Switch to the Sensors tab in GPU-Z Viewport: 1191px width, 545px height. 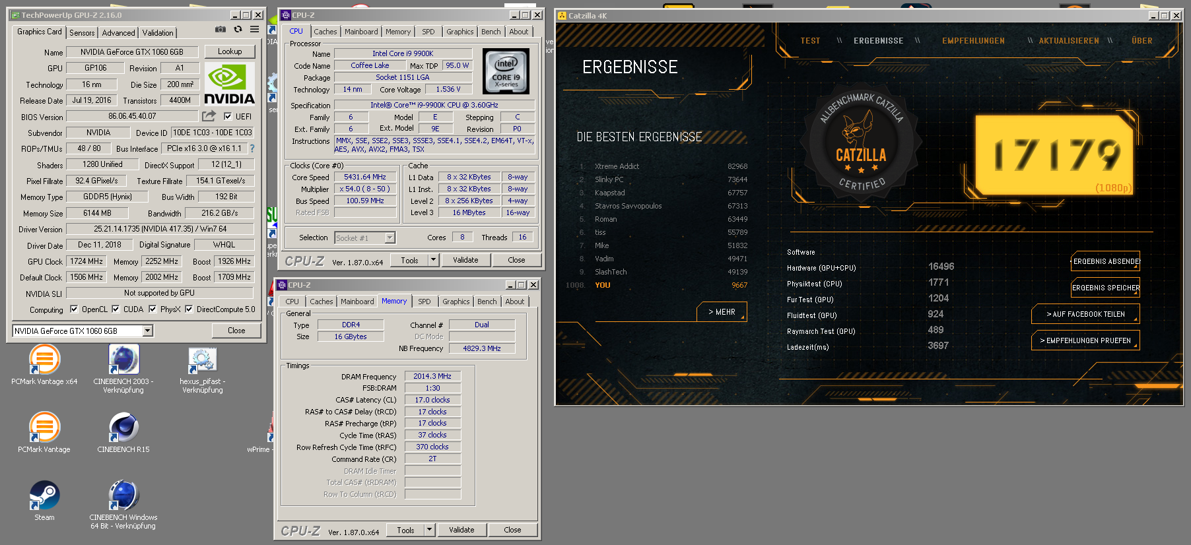tap(82, 32)
